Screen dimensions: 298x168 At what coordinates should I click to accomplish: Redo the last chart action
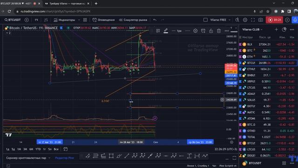163,20
